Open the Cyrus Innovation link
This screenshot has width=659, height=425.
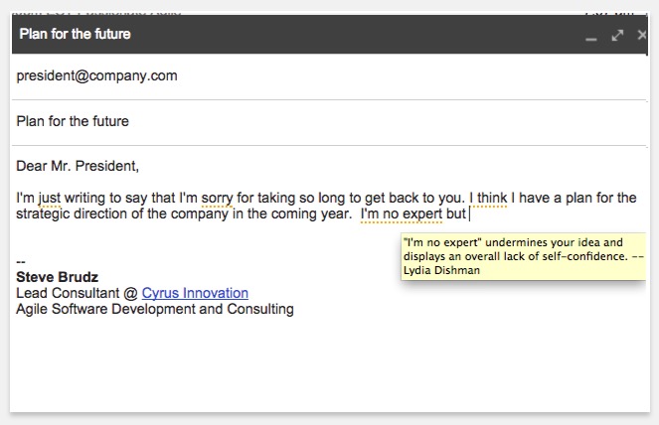[195, 293]
